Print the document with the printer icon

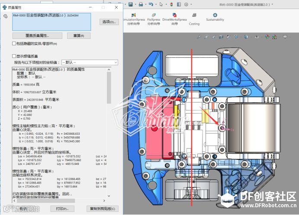[x=141, y=4]
